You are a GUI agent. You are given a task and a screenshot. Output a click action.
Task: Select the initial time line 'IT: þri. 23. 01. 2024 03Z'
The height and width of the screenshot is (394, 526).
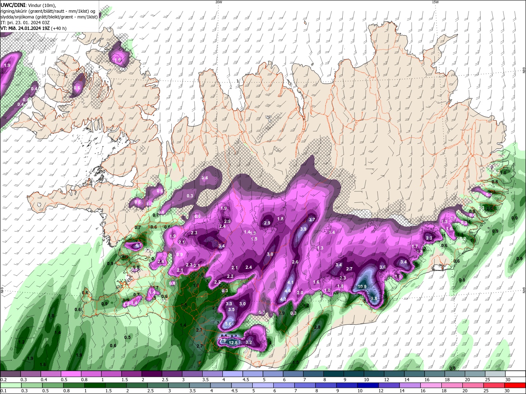coord(25,23)
